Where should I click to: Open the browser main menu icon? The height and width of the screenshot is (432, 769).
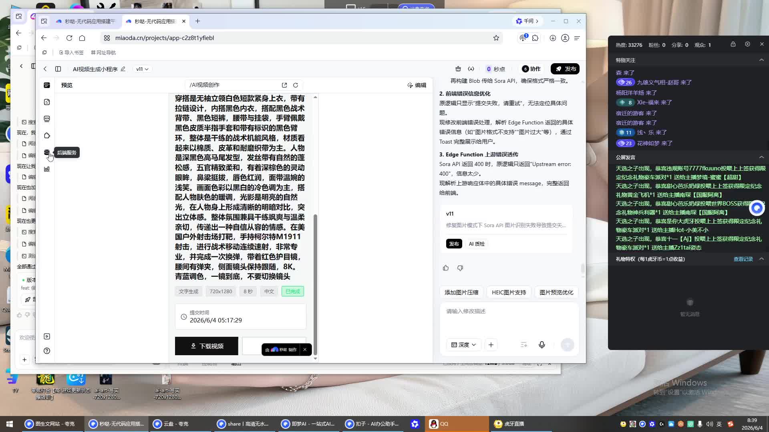click(577, 38)
